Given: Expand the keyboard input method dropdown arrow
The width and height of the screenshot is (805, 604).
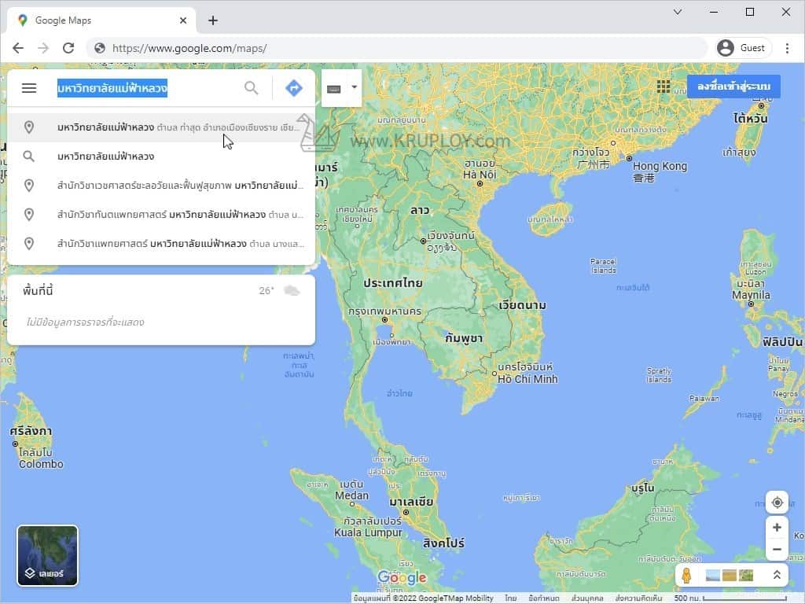Looking at the screenshot, I should tap(355, 87).
